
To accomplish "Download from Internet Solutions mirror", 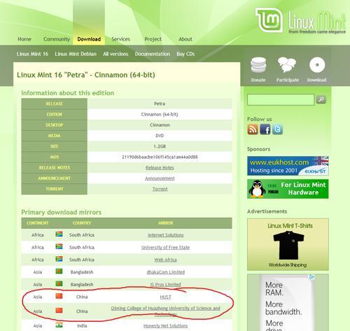I will tap(166, 235).
